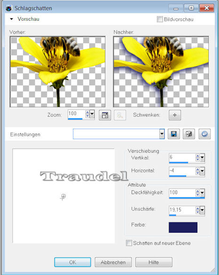
Task: Decrease the Horizontal value with down arrow
Action: [197, 173]
